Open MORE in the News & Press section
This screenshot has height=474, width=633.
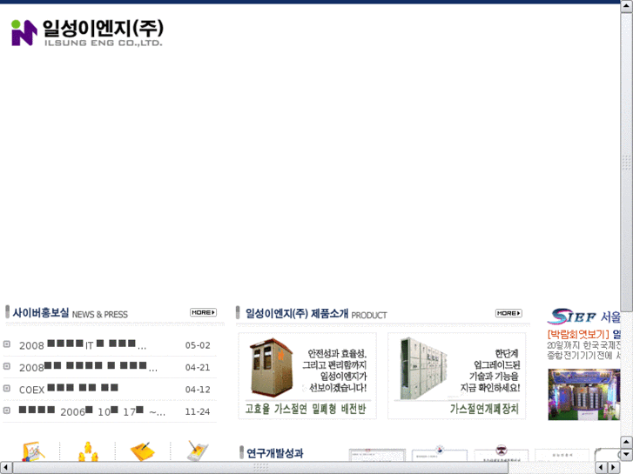[203, 312]
